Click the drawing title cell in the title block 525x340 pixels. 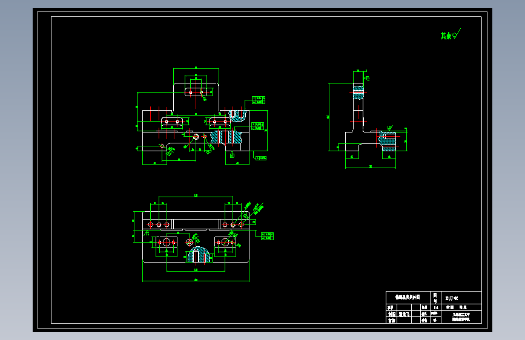point(408,298)
